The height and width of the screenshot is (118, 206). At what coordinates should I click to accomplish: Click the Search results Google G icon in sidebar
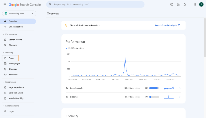[x=5, y=40]
